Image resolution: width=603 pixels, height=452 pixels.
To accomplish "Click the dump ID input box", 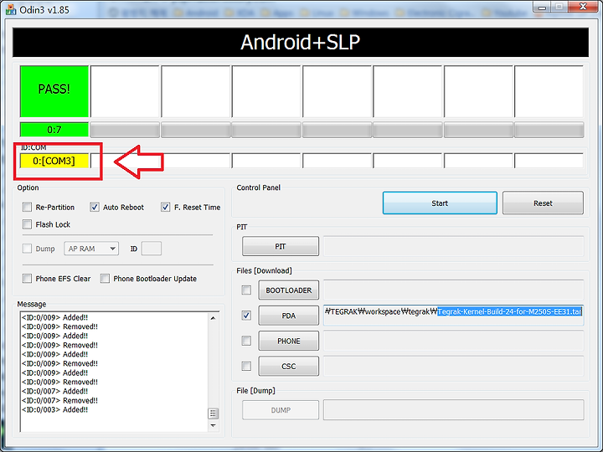I will coord(151,249).
